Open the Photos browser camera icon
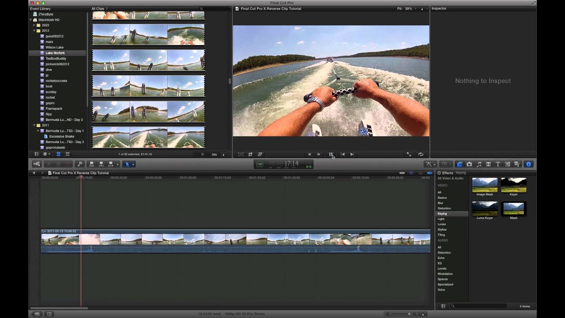The height and width of the screenshot is (318, 565). (x=469, y=164)
